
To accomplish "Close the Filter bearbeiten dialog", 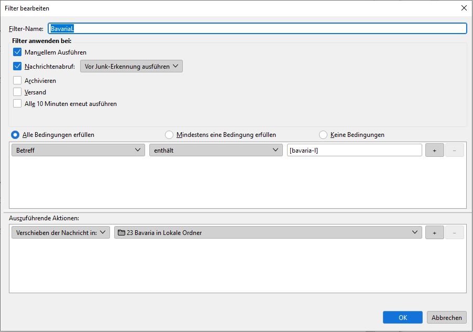I will click(464, 8).
